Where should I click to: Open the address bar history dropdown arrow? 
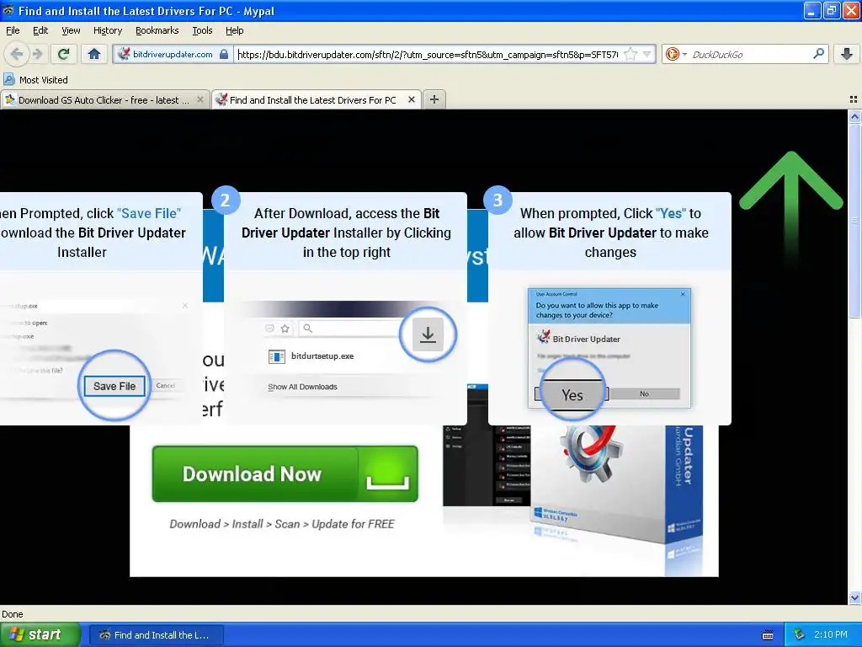click(647, 54)
